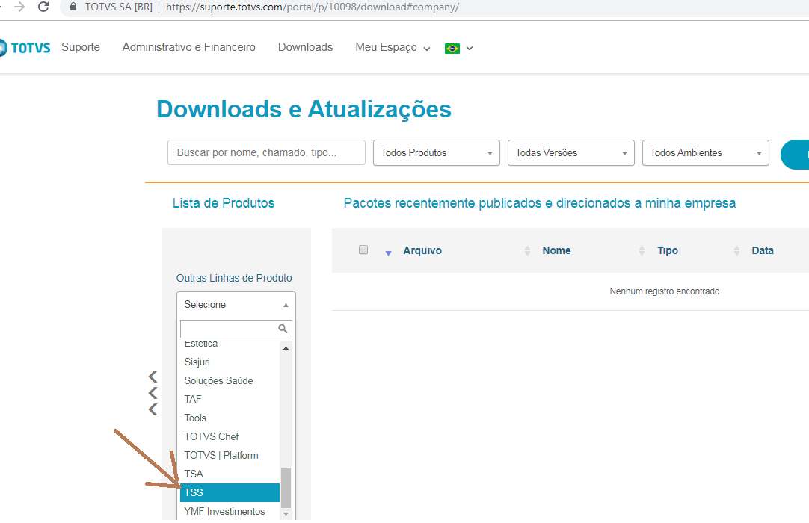
Task: Click the Lista de Produtos heading
Action: [x=224, y=203]
